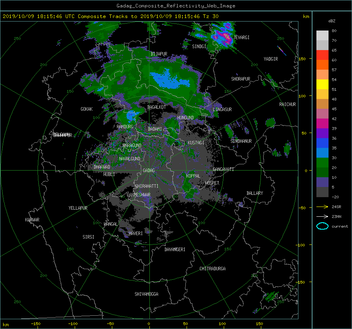The width and height of the screenshot is (352, 329).
Task: Click the BAGALKOT city label
Action: (156, 107)
